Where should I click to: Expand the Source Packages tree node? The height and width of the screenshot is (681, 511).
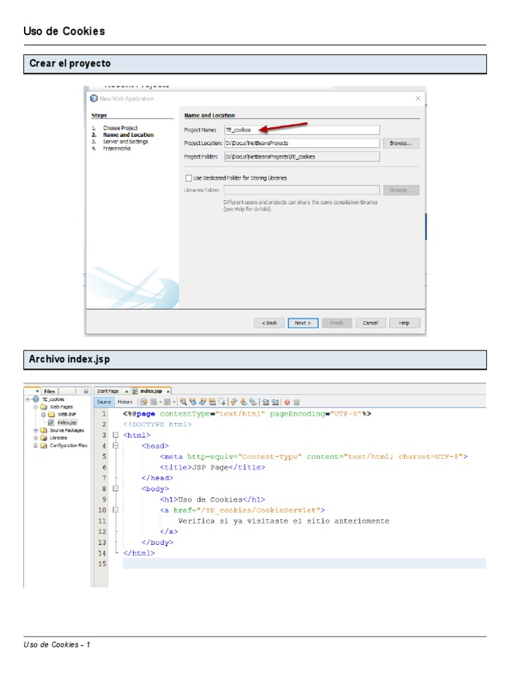pyautogui.click(x=35, y=430)
